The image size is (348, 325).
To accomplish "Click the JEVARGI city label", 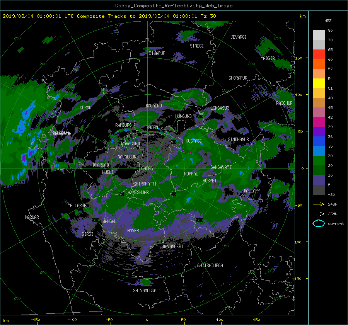I will click(x=239, y=37).
